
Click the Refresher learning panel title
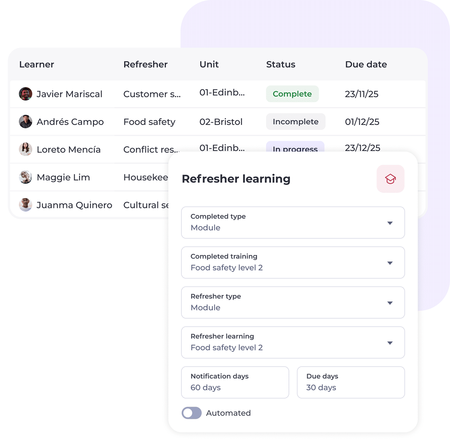point(236,179)
